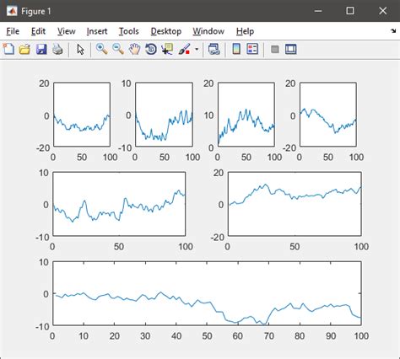This screenshot has width=400, height=359.
Task: Enable the Pan hand tool
Action: (x=134, y=49)
